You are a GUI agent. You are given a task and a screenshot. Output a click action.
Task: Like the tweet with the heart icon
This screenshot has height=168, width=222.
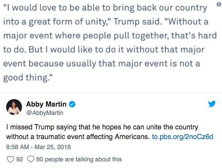11,159
